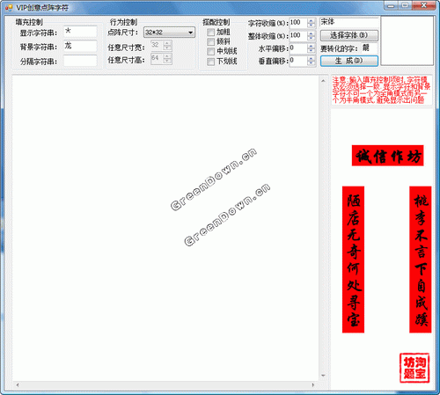Increase the 字符收缩 percentage spinner
Image resolution: width=440 pixels, height=395 pixels.
[311, 21]
